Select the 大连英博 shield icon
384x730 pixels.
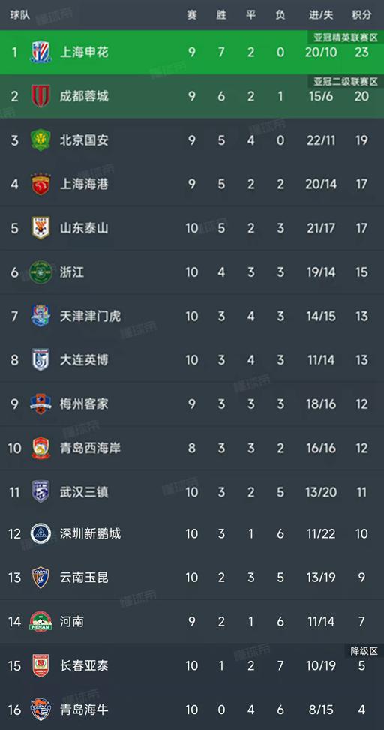[40, 360]
